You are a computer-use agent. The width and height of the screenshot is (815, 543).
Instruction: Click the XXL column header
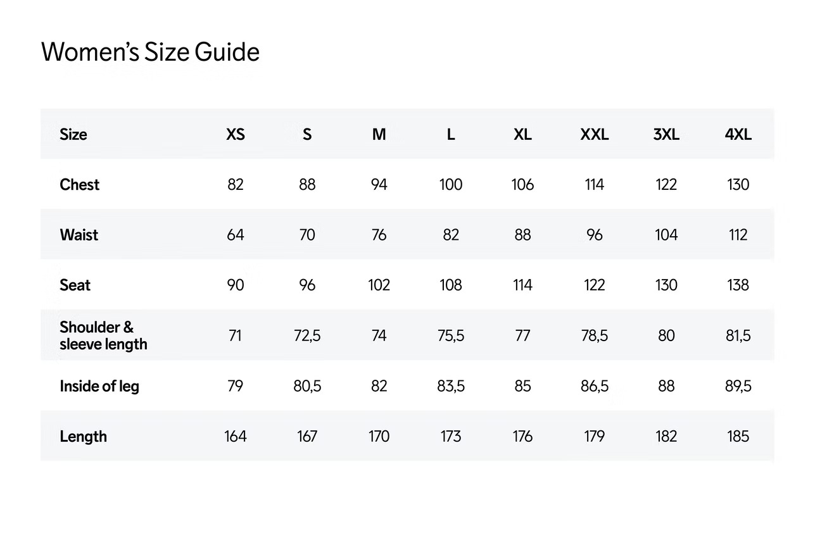594,134
